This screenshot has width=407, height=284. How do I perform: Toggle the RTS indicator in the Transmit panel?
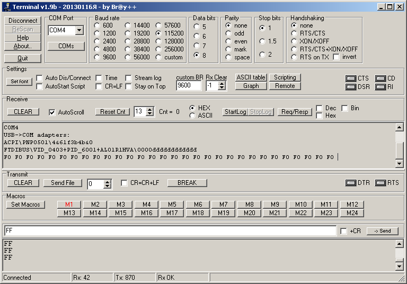tap(380, 183)
